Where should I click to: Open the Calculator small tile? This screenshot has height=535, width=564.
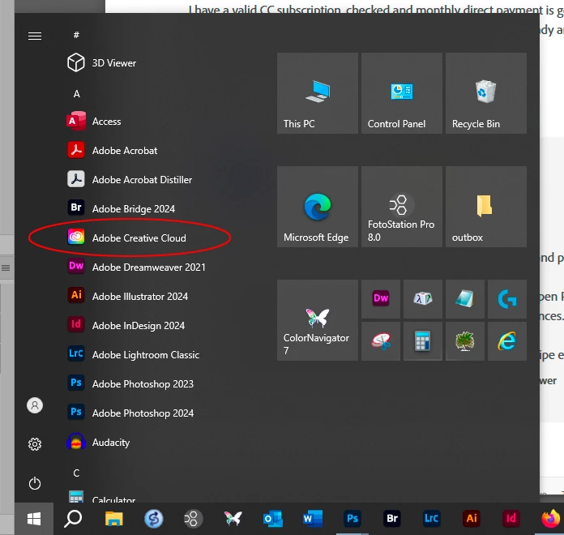[x=423, y=341]
